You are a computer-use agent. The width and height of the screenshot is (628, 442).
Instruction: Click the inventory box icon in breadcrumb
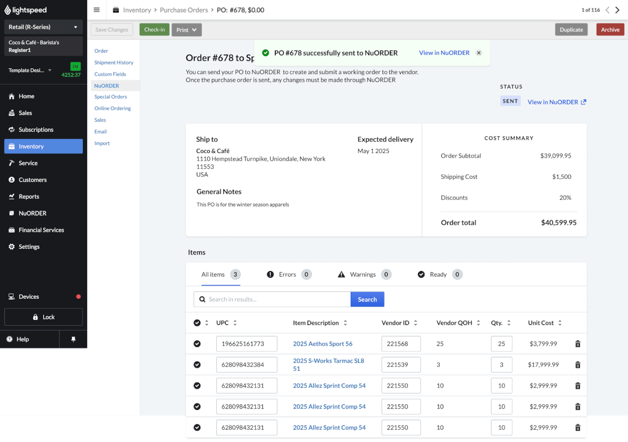pyautogui.click(x=116, y=10)
